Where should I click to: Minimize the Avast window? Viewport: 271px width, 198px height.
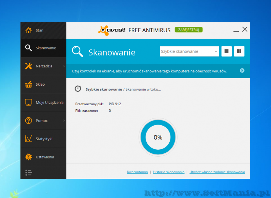point(236,31)
